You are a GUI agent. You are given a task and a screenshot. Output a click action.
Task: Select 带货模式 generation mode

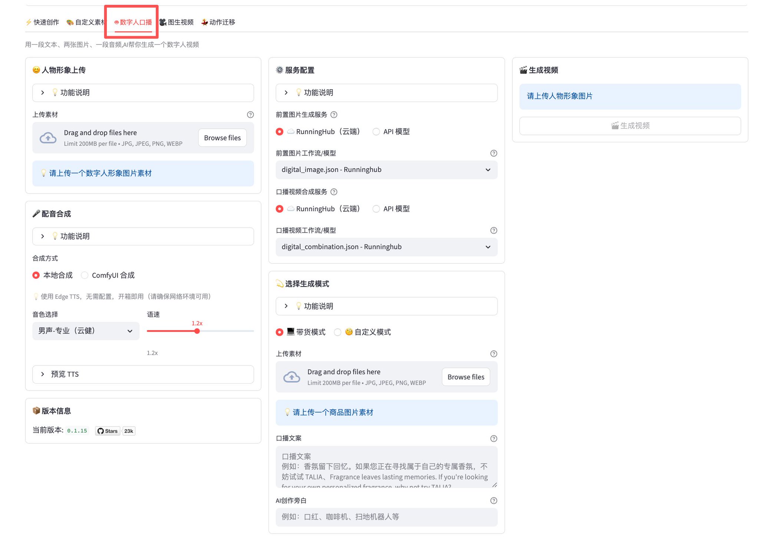click(x=301, y=332)
